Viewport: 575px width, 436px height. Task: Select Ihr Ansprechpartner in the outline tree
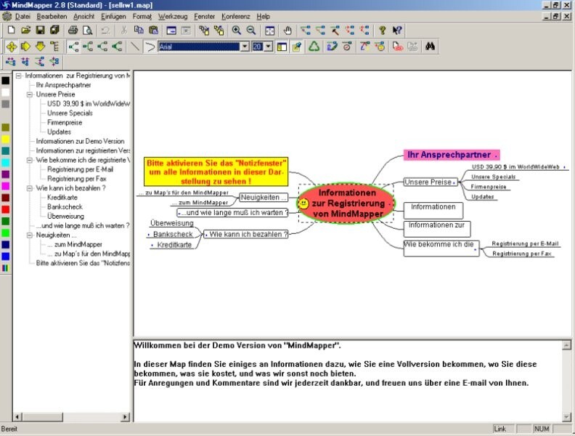[x=63, y=85]
